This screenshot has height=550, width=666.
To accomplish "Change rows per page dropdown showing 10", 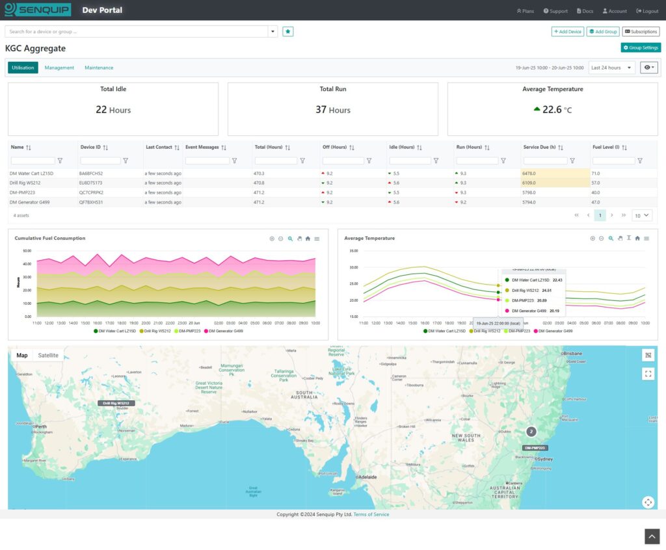I will tap(642, 215).
